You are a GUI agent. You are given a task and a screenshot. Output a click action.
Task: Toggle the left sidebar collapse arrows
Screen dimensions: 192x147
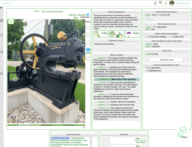pyautogui.click(x=2, y=8)
